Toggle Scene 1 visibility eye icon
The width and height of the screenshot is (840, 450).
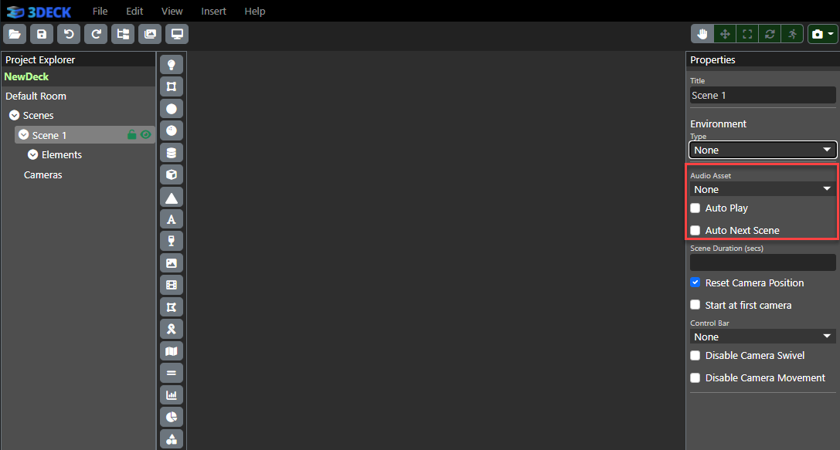(145, 135)
